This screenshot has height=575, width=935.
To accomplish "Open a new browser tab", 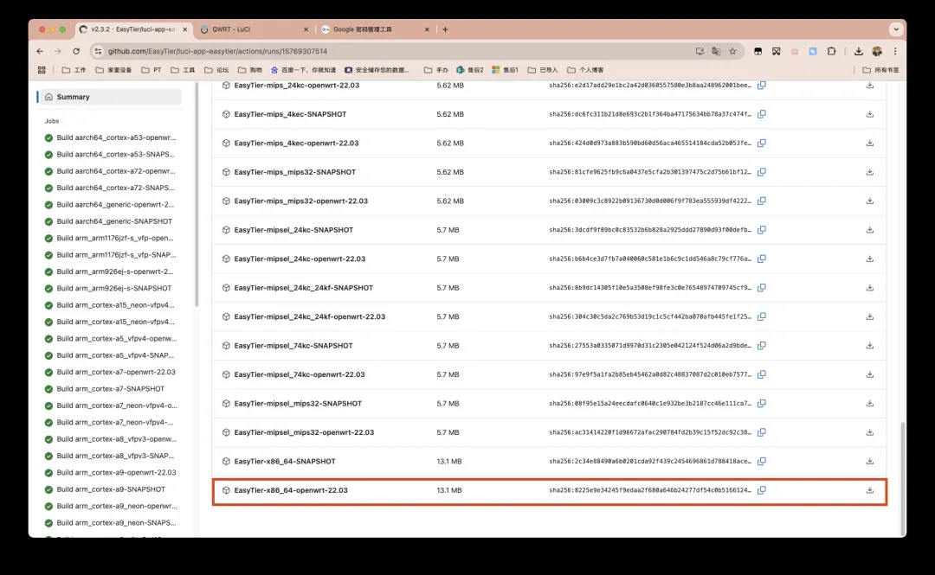I will 445,29.
